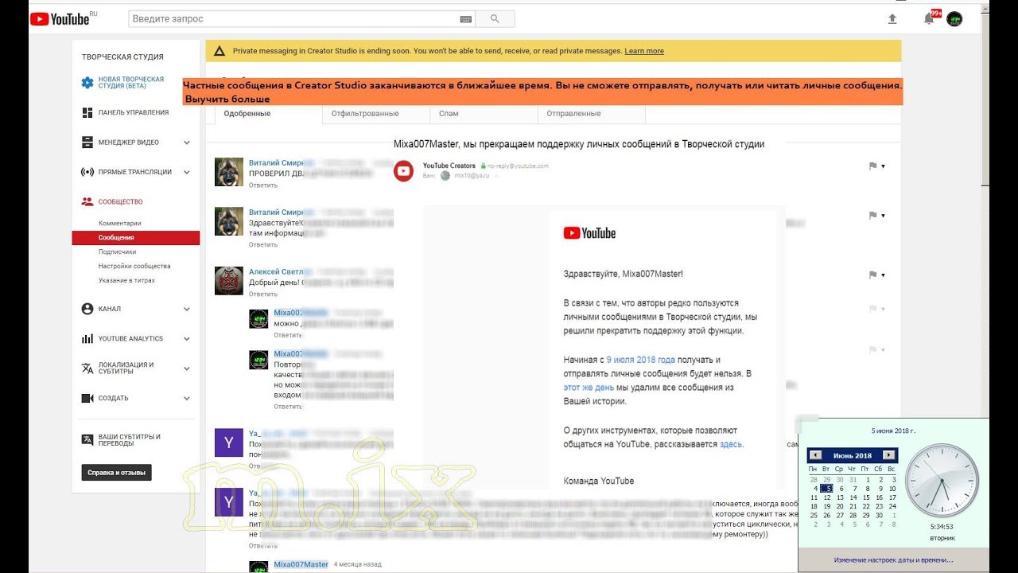The image size is (1018, 573).
Task: Switch to the Одобренные tab
Action: (x=269, y=114)
